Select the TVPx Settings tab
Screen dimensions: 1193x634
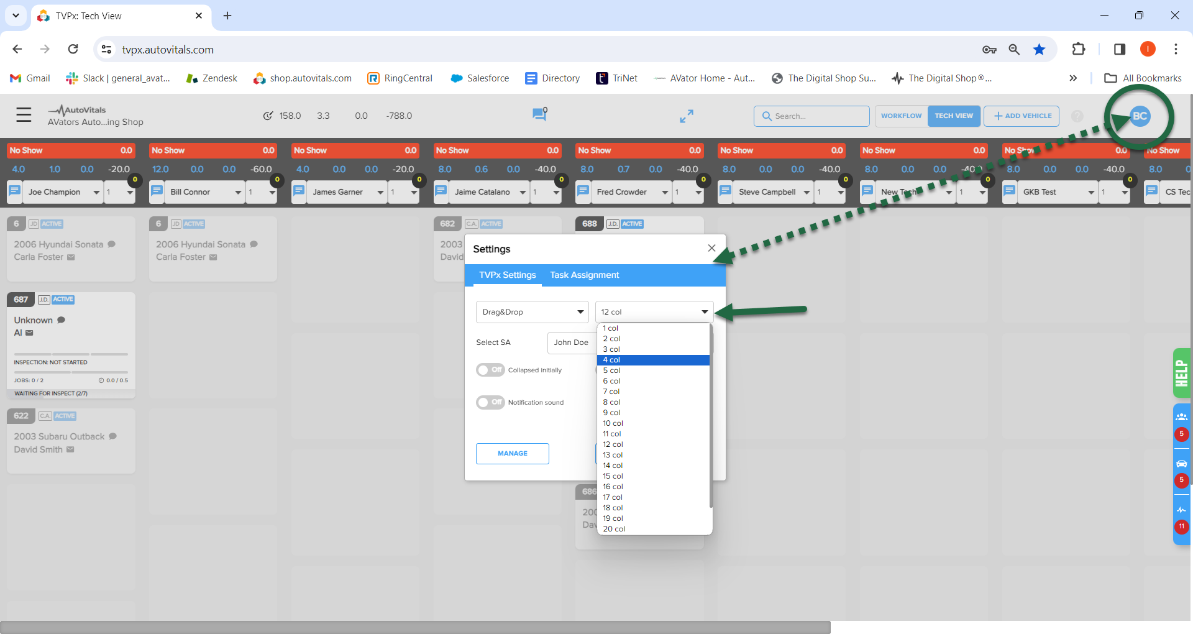[x=507, y=275]
